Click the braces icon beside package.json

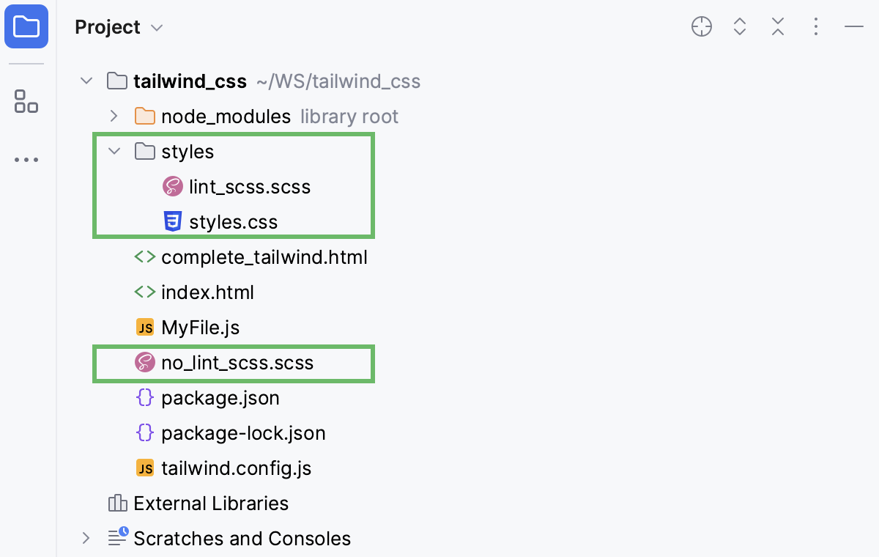(145, 397)
